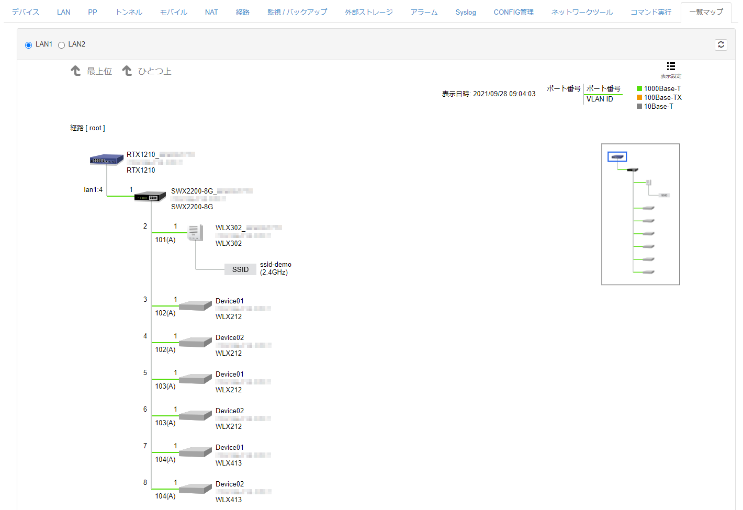
Task: Click the Device01 WLX413 icon on port 7
Action: click(x=195, y=452)
